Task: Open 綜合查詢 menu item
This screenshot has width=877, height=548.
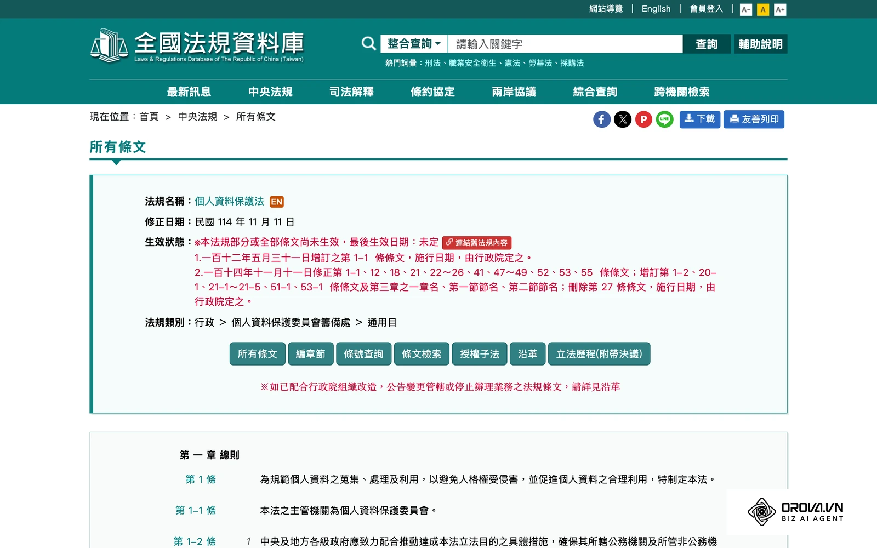Action: pyautogui.click(x=595, y=92)
